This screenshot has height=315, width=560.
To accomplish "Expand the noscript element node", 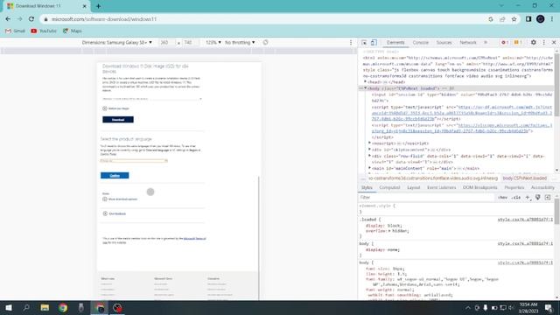I will (x=369, y=143).
